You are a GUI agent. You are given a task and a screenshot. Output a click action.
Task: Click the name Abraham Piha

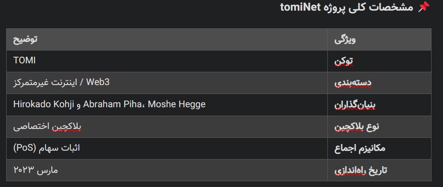(x=112, y=104)
